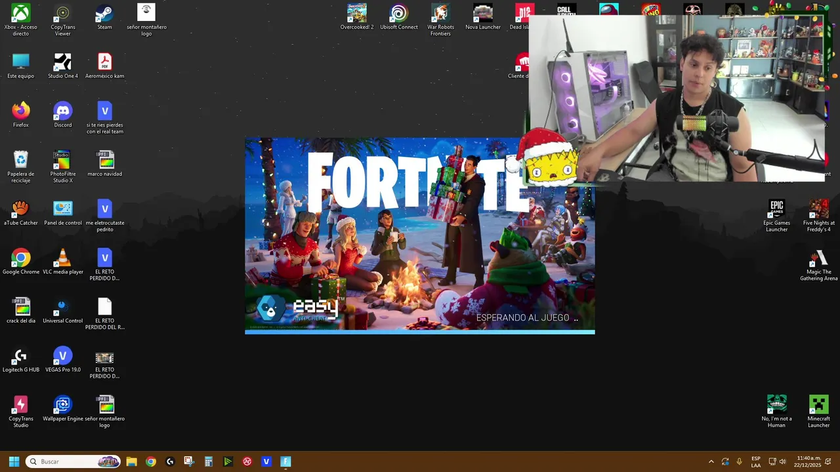The width and height of the screenshot is (840, 472).
Task: Launch Five Nights at Freddy's 4
Action: point(818,216)
